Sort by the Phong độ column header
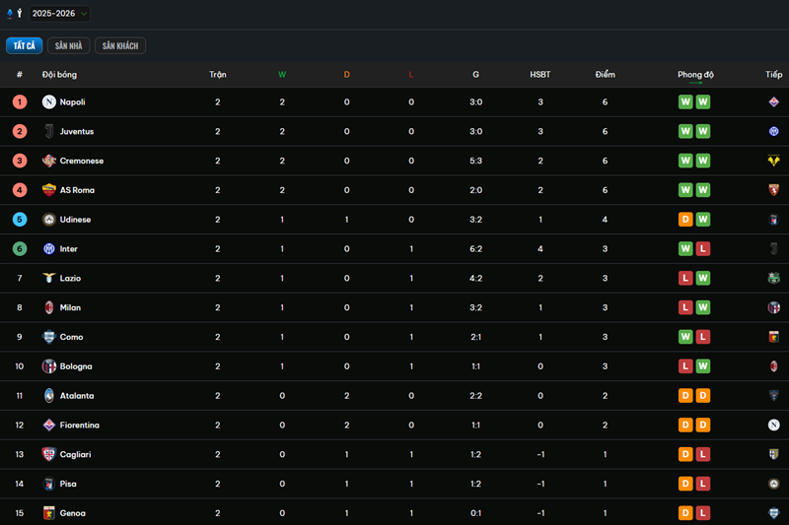 tap(695, 74)
